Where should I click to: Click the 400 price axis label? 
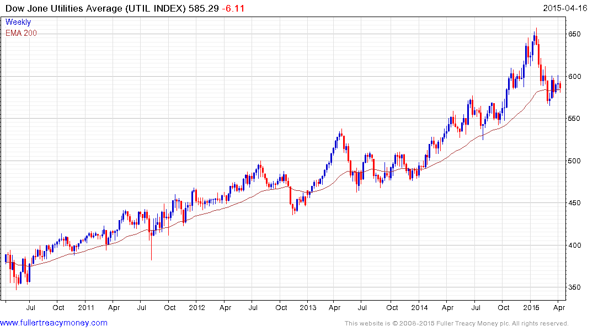point(575,245)
